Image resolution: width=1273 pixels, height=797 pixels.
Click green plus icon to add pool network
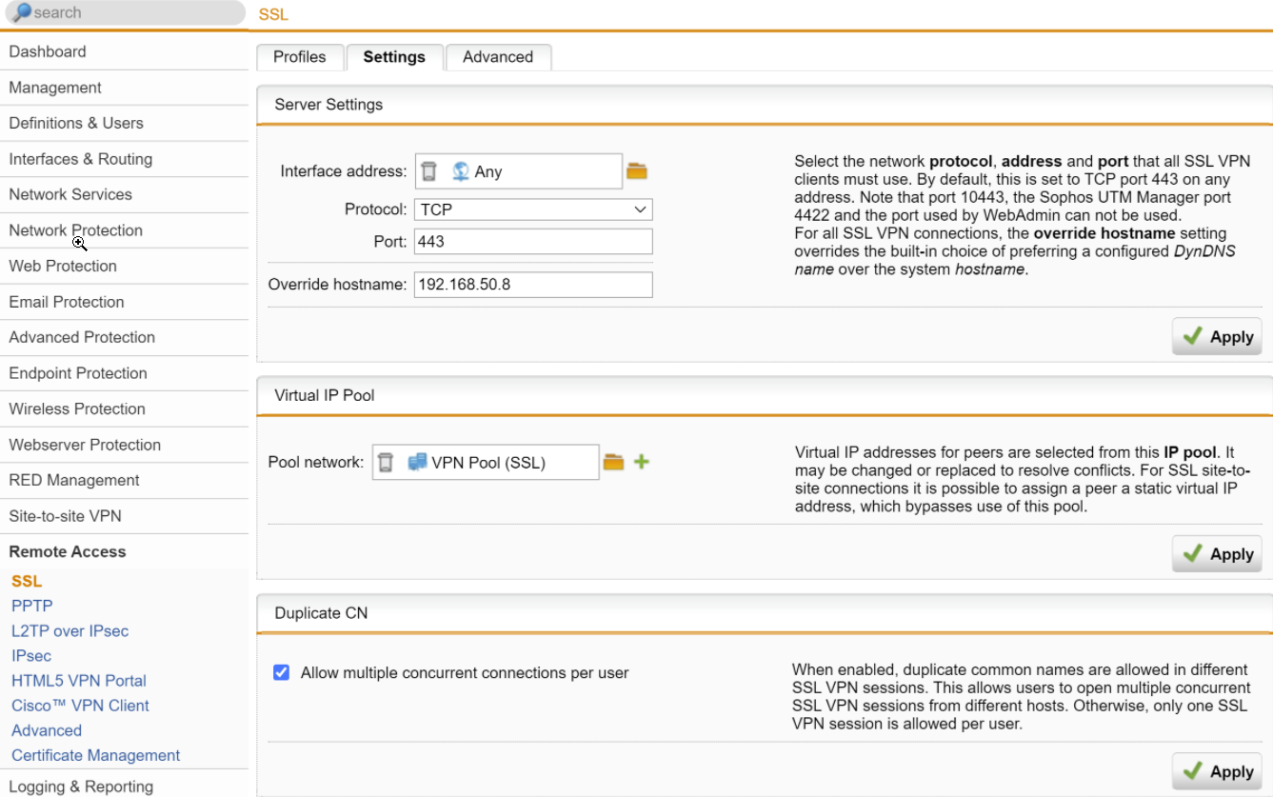tap(642, 463)
